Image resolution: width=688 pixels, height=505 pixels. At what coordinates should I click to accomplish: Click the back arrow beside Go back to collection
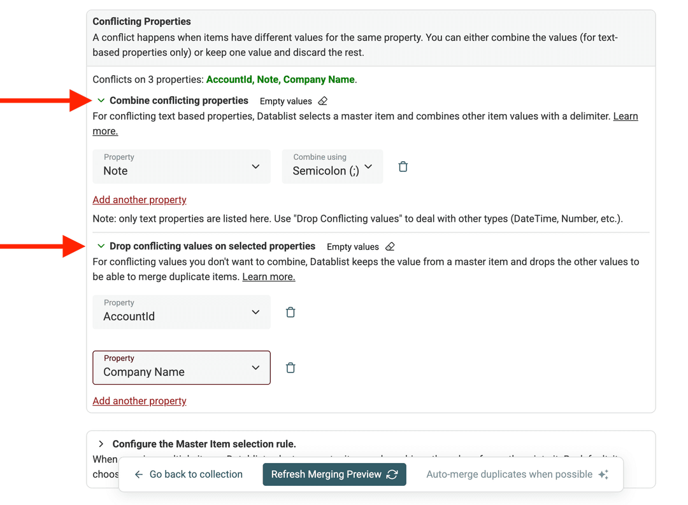[138, 474]
